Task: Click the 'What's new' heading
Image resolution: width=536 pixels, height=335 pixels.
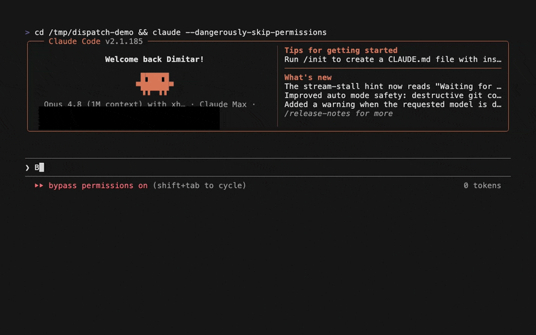Action: (x=308, y=77)
